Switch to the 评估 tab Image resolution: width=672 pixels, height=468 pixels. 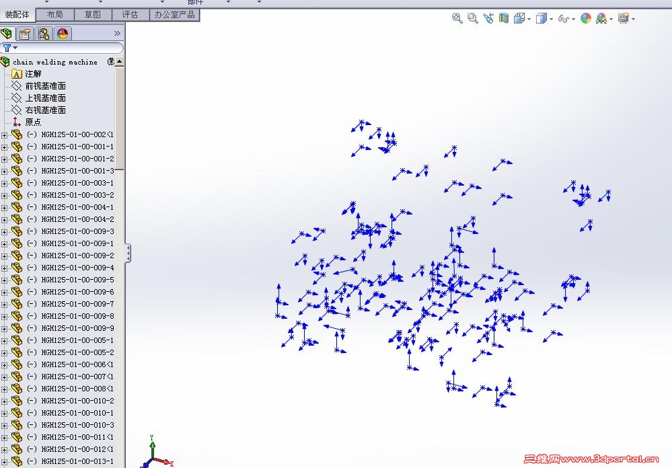(x=130, y=15)
